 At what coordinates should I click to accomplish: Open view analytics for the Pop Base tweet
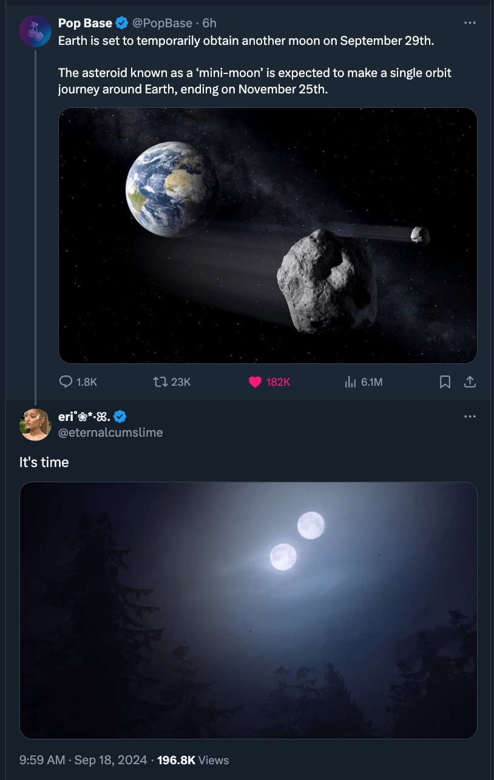[350, 382]
